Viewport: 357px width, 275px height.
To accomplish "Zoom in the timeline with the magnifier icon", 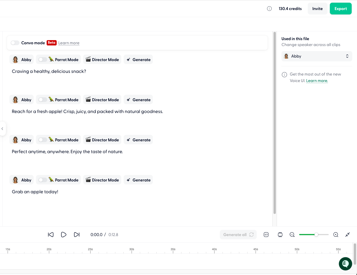I will (336, 235).
